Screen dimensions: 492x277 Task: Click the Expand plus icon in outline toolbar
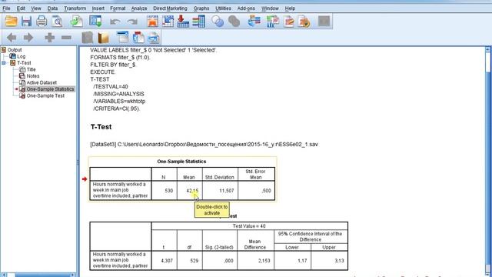tap(49, 38)
